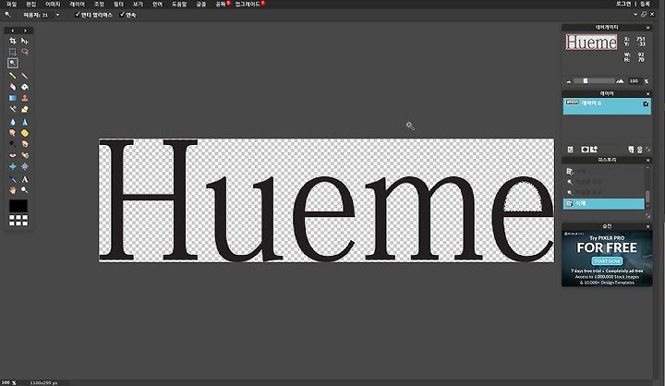Select the Brush tool
Image resolution: width=665 pixels, height=386 pixels.
[25, 76]
